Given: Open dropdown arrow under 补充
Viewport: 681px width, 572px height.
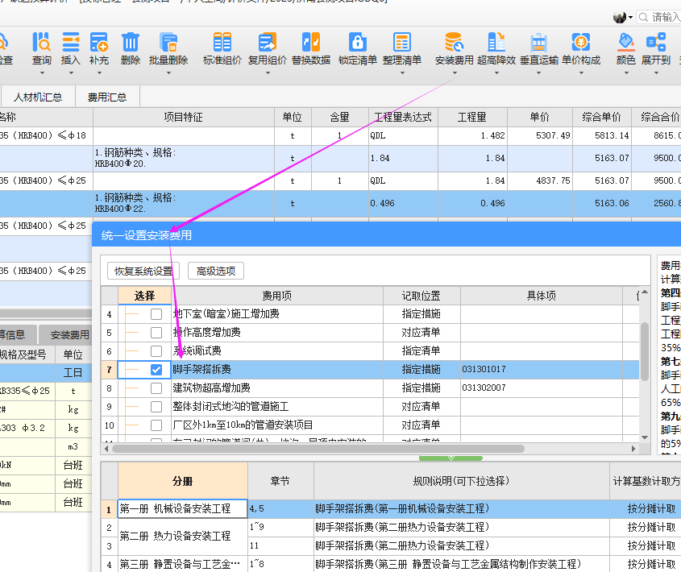Looking at the screenshot, I should pyautogui.click(x=99, y=73).
